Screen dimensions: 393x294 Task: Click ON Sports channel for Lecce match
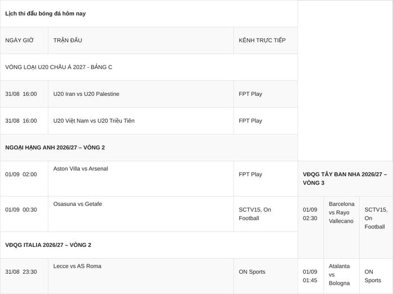[x=252, y=272]
